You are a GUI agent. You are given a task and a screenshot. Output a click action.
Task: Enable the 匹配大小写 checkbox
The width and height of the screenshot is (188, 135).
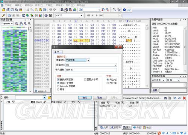(85, 79)
